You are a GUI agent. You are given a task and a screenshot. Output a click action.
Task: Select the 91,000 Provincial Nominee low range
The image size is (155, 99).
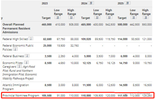[61, 96]
